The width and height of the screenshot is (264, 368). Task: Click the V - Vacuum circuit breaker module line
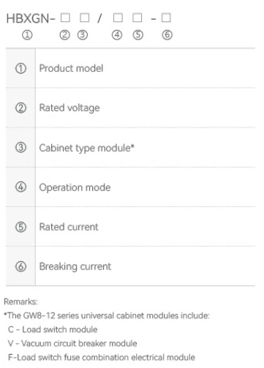pos(72,343)
